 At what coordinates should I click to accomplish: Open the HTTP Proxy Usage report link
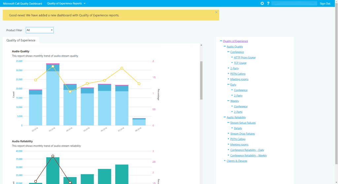(x=245, y=58)
